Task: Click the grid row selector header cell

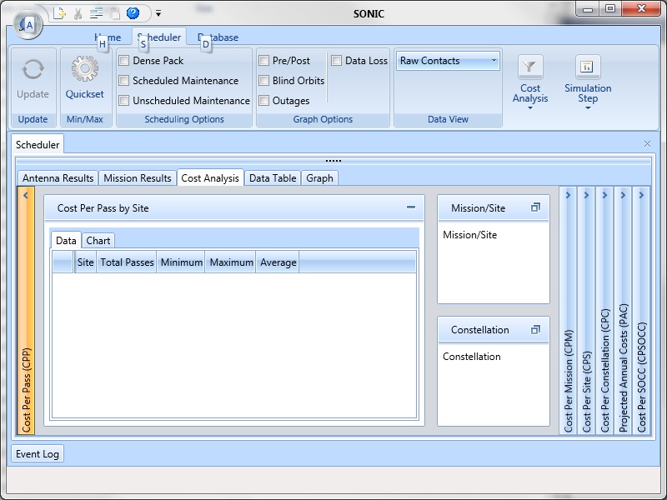Action: (x=63, y=262)
